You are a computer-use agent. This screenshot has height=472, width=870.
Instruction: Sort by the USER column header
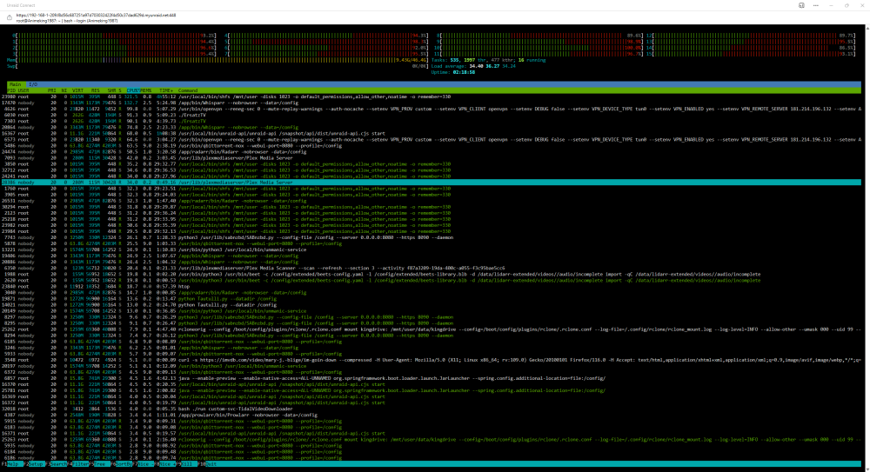[x=23, y=90]
